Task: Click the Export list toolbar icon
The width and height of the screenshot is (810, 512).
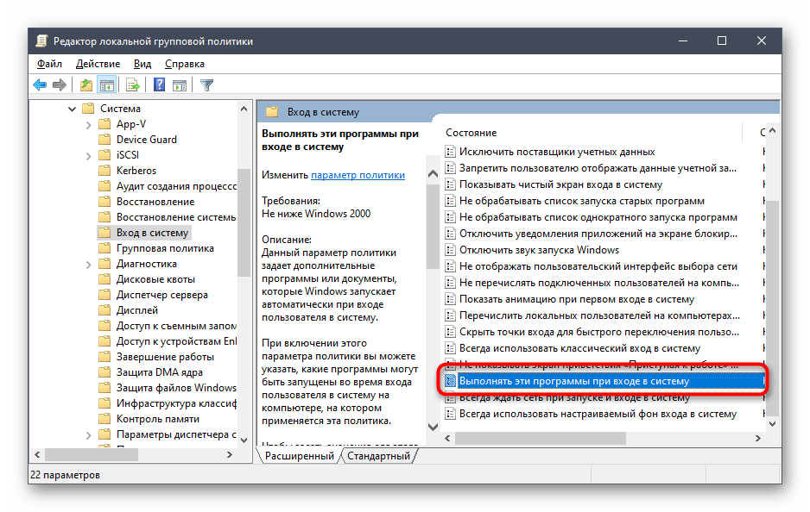Action: pyautogui.click(x=133, y=84)
